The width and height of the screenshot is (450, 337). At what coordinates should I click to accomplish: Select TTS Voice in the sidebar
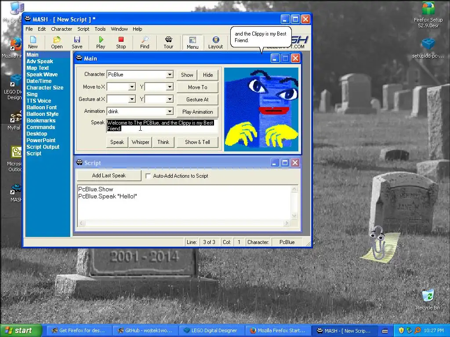(39, 101)
